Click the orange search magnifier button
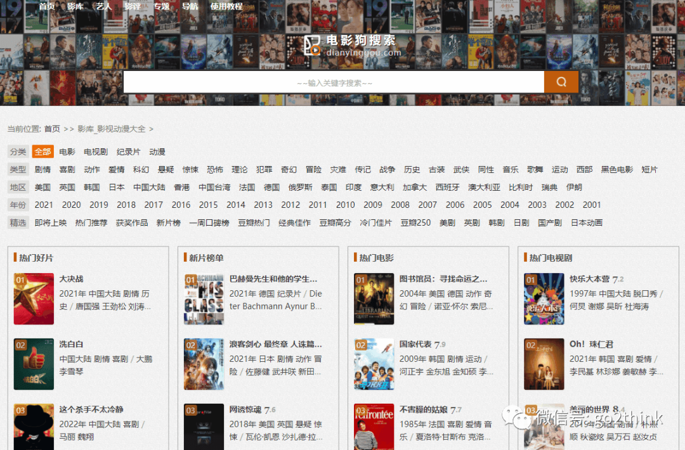The width and height of the screenshot is (685, 450). 561,82
